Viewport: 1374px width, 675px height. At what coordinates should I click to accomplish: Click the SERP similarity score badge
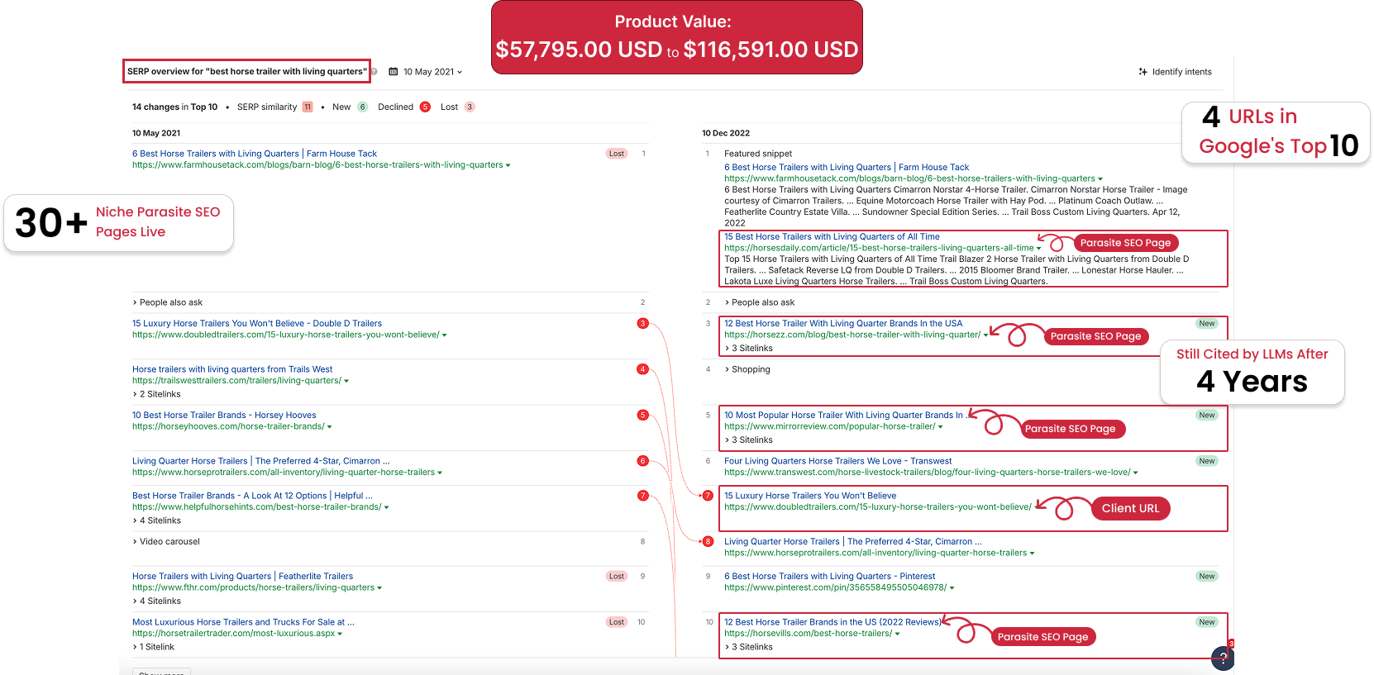[x=308, y=107]
